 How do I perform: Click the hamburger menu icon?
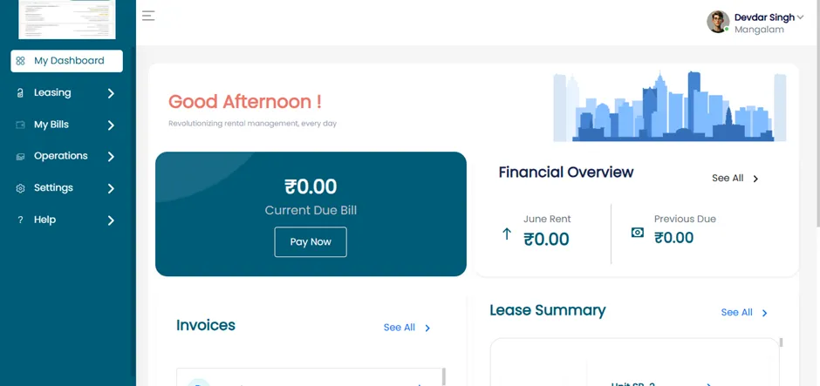148,16
